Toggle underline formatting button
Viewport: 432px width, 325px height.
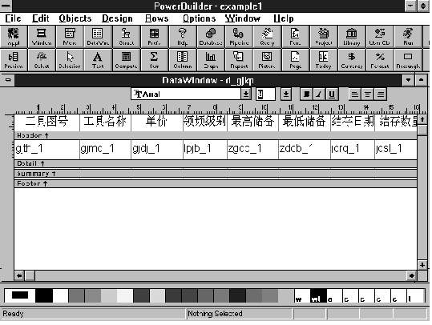click(x=332, y=94)
